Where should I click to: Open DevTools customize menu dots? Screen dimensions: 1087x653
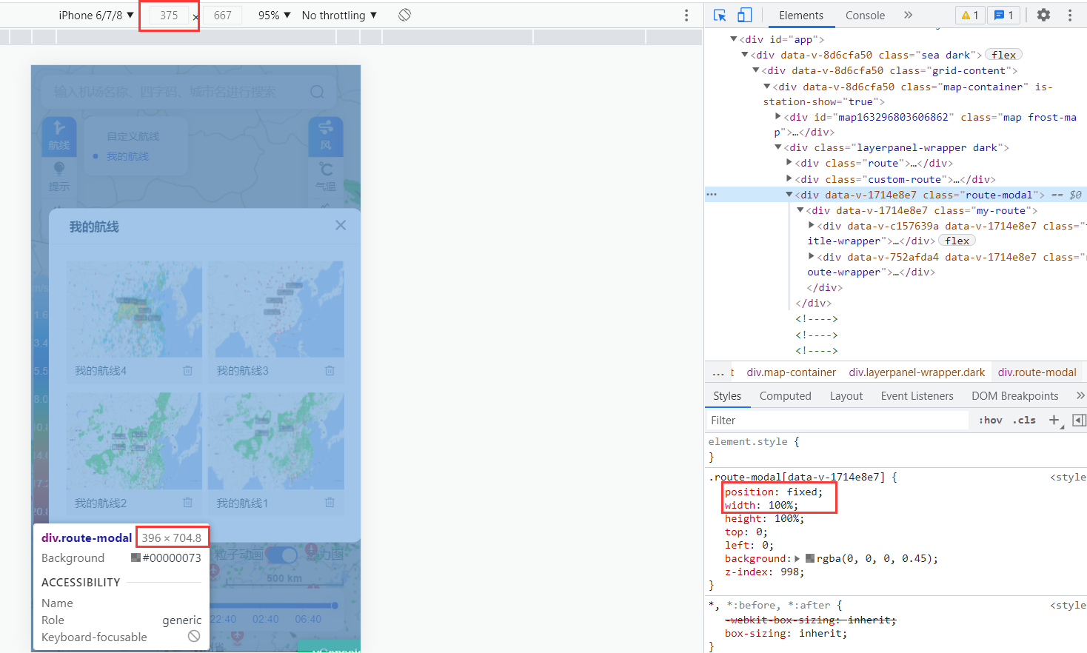[x=1070, y=15]
